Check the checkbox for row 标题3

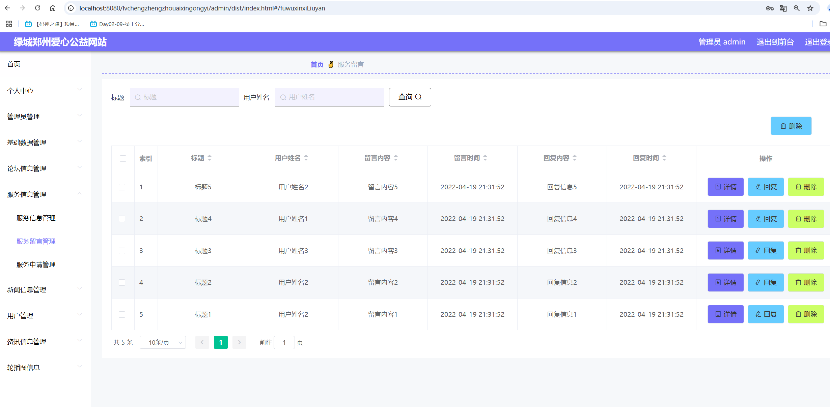pos(122,251)
